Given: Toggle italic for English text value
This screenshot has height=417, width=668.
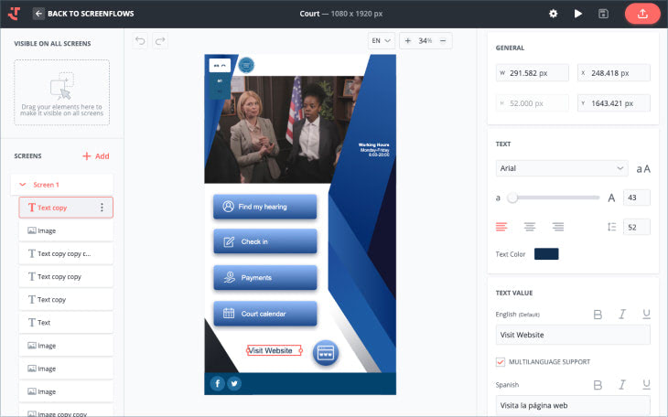Looking at the screenshot, I should coord(622,314).
